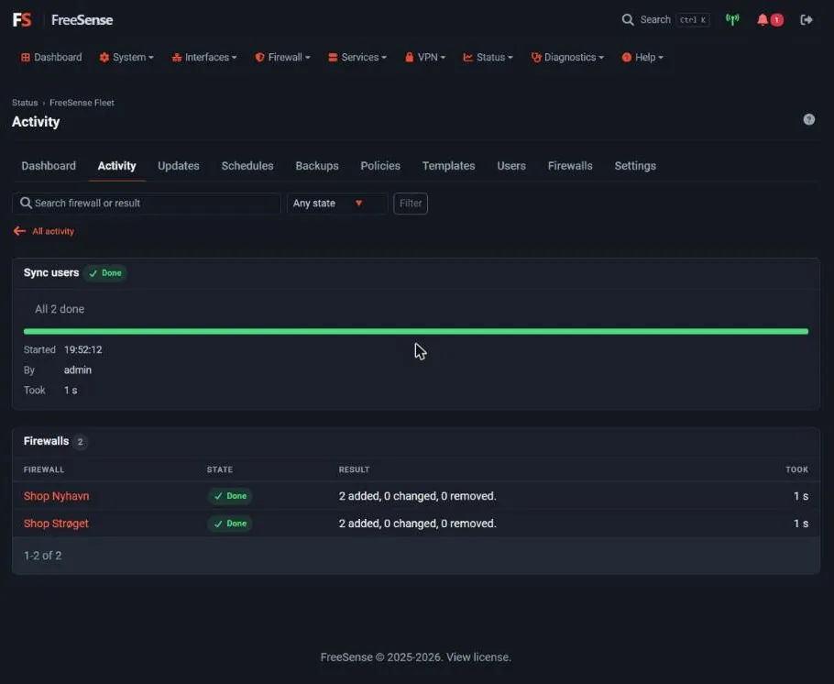Click the back arrow before All activity
The image size is (834, 684).
19,231
